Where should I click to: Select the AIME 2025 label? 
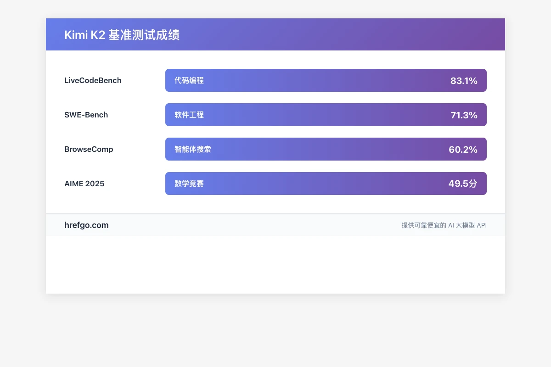pos(84,183)
